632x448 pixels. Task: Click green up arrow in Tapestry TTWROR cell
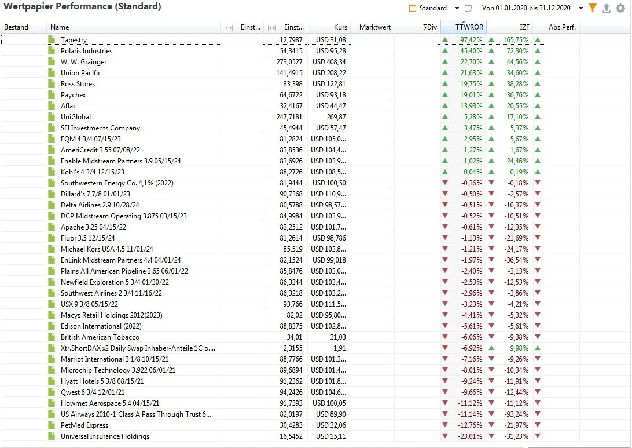445,39
